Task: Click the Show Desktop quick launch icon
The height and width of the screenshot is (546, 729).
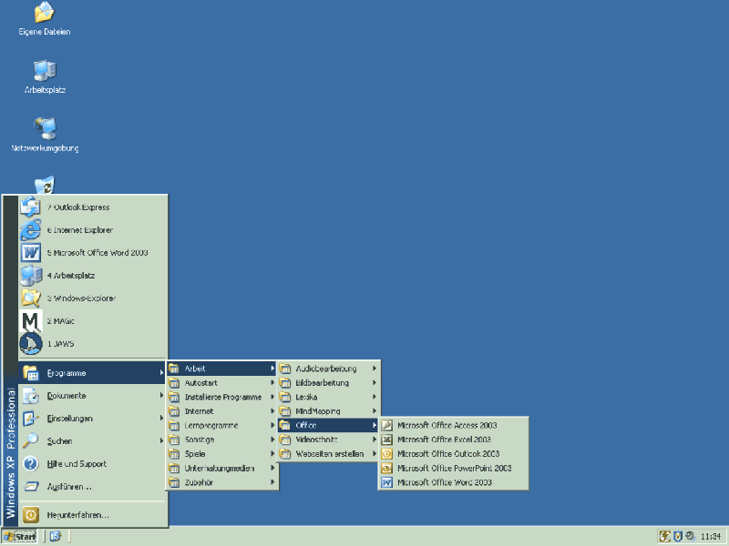Action: tap(56, 536)
